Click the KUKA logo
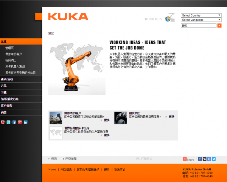This screenshot has height=182, width=227. 68,17
